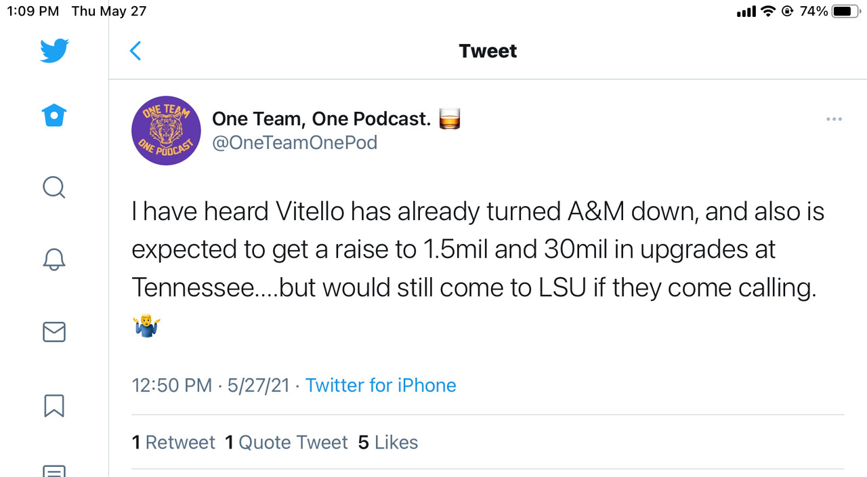Tap the Wi-Fi icon in status bar
The image size is (867, 477).
point(767,11)
